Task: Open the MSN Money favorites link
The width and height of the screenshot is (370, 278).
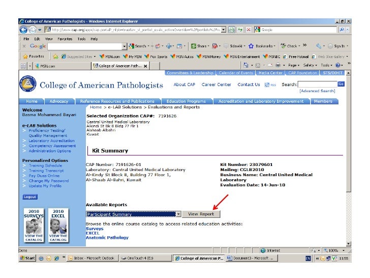Action: 208,57
